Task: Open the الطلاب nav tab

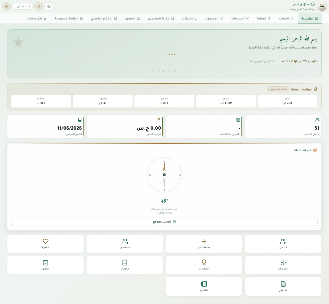Action: click(x=286, y=19)
